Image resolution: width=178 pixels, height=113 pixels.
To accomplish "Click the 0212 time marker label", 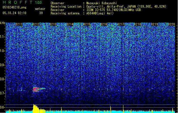I will 36,24.
